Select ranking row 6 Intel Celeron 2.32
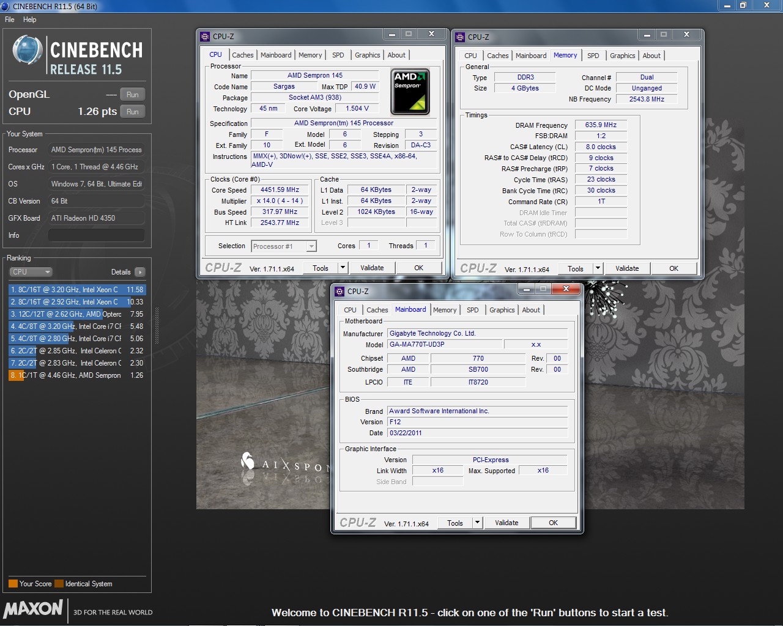 tap(77, 351)
